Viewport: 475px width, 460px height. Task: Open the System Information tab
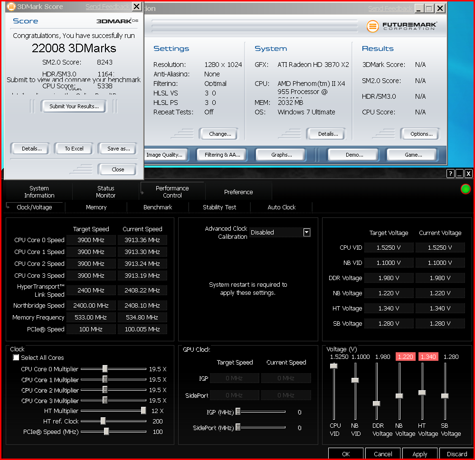pos(39,192)
